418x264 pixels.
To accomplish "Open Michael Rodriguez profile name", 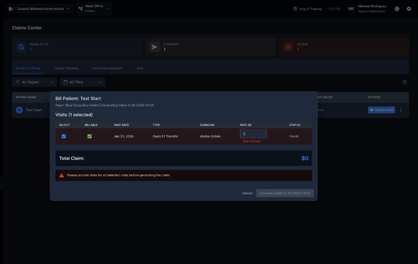I will click(x=372, y=6).
